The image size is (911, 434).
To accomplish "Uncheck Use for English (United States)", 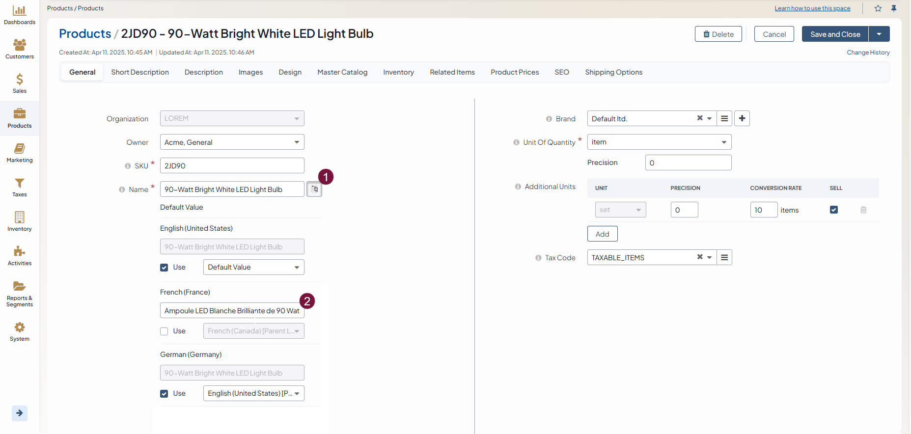I will click(164, 268).
